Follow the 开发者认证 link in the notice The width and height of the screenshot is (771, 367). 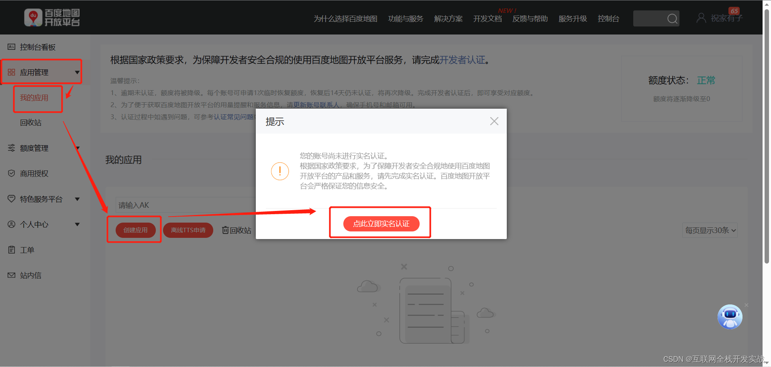click(x=463, y=60)
